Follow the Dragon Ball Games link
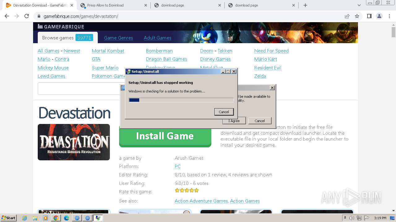This screenshot has height=222, width=396. (x=166, y=59)
